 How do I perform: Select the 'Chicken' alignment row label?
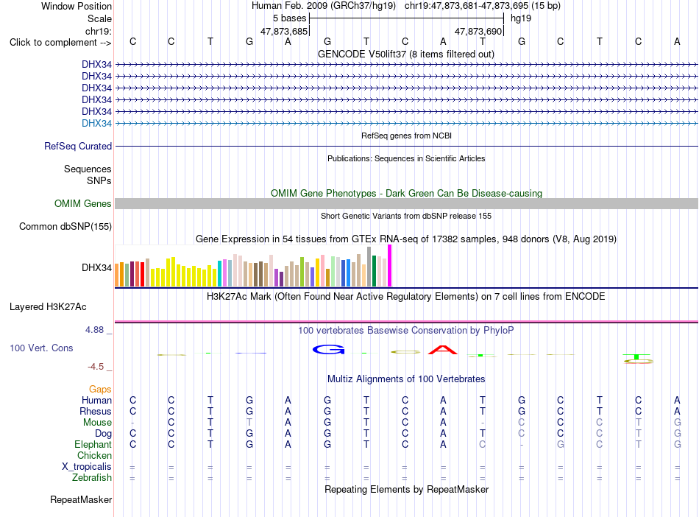click(94, 455)
